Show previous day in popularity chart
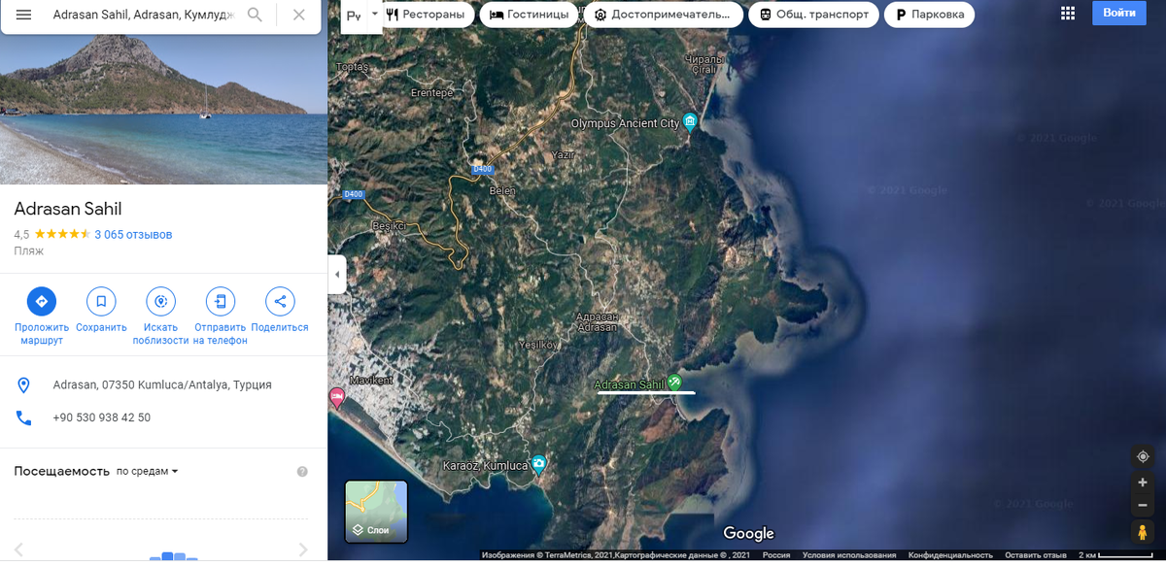Viewport: 1166px width, 566px height. point(18,549)
